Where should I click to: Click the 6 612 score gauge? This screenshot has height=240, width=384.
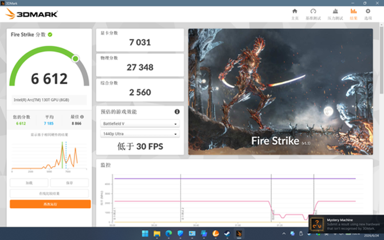[x=49, y=66]
